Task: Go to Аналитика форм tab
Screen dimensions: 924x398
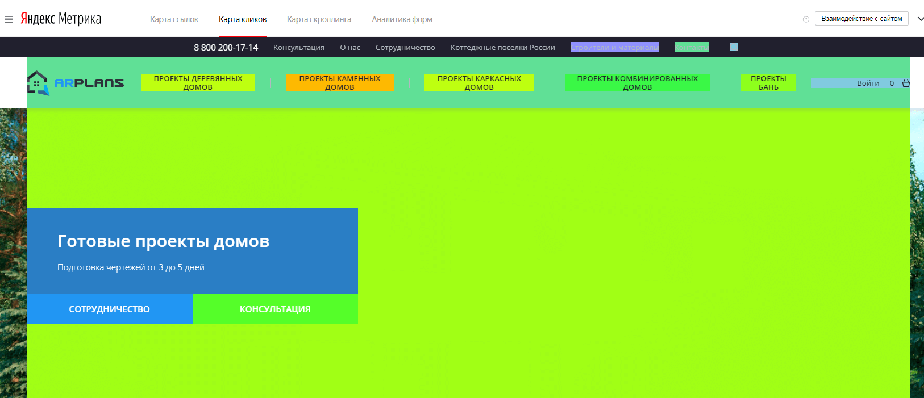Action: tap(402, 19)
